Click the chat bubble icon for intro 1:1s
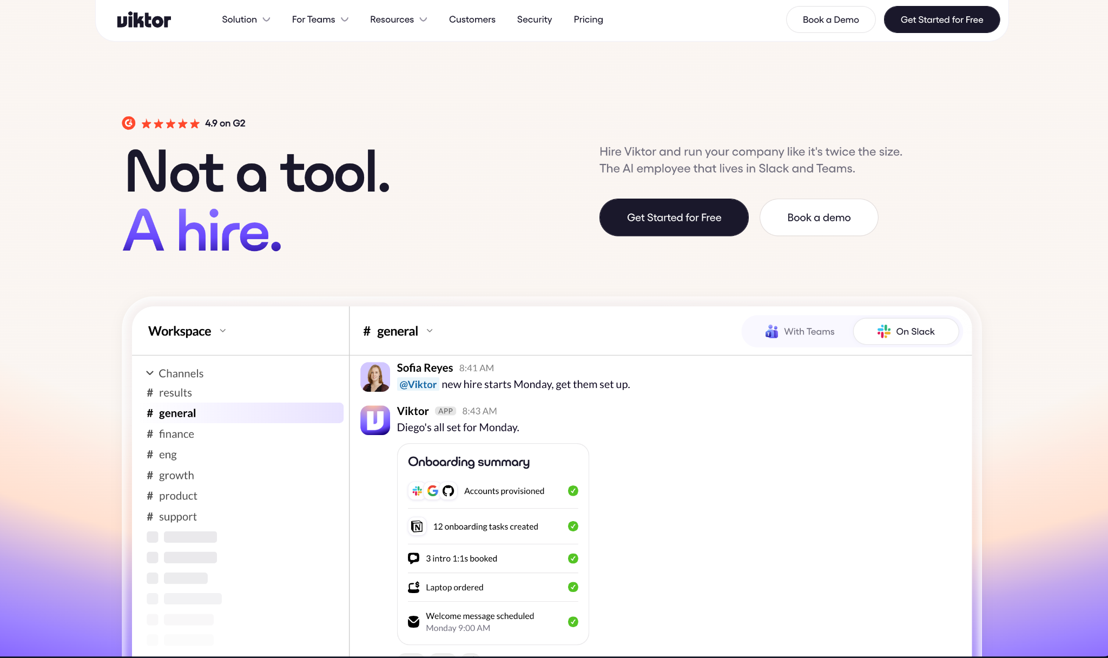The height and width of the screenshot is (658, 1108). pos(414,558)
